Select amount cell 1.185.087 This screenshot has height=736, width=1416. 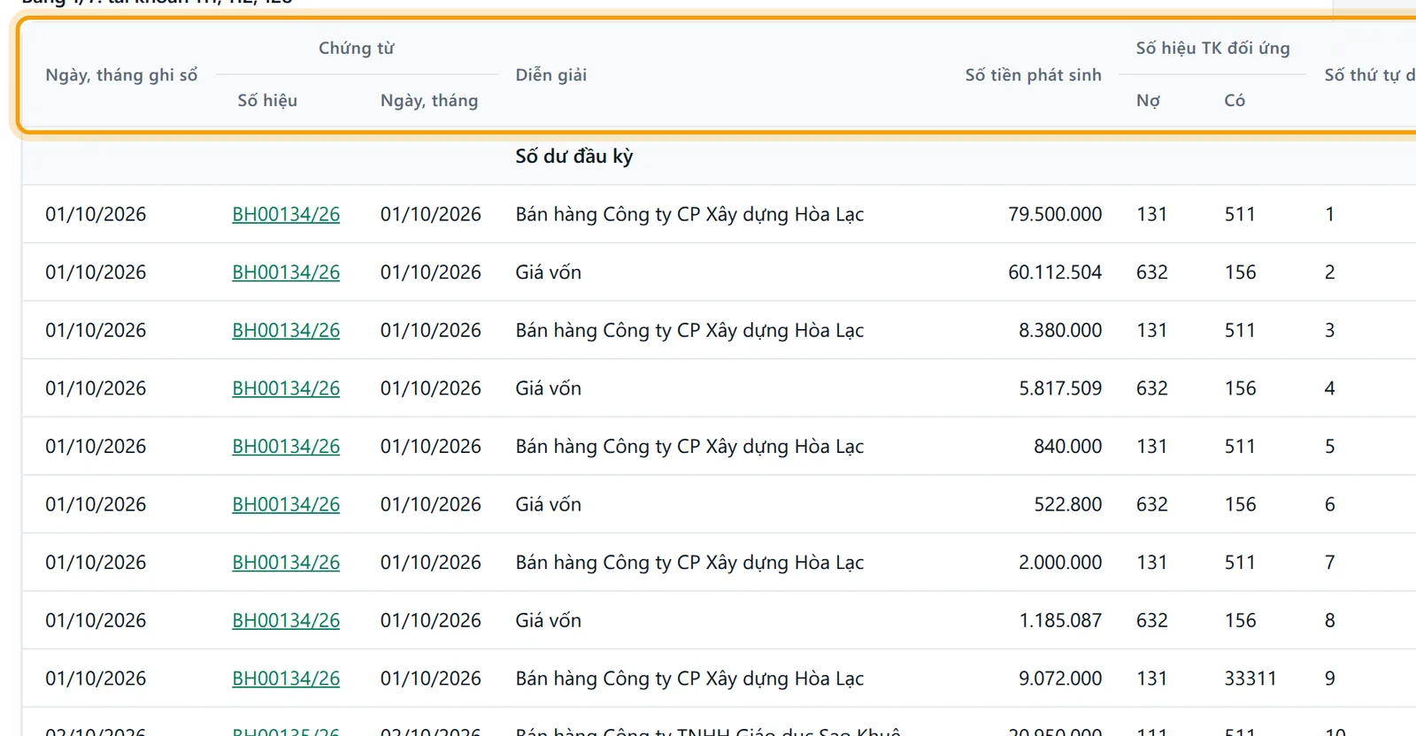tap(1060, 621)
